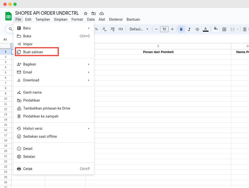Expand the Bagikan submenu

pos(54,64)
